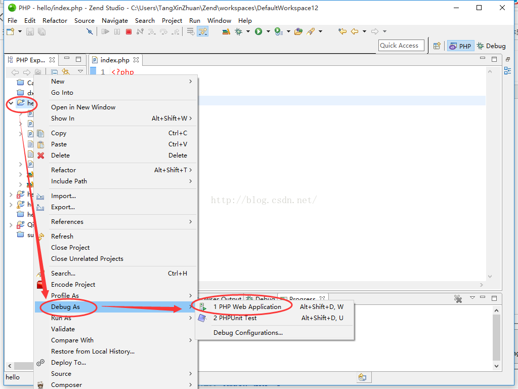Click the Forward navigation arrow icon
This screenshot has height=389, width=518.
375,31
